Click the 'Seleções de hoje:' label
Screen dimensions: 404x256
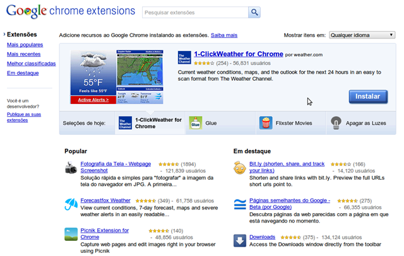pyautogui.click(x=84, y=123)
